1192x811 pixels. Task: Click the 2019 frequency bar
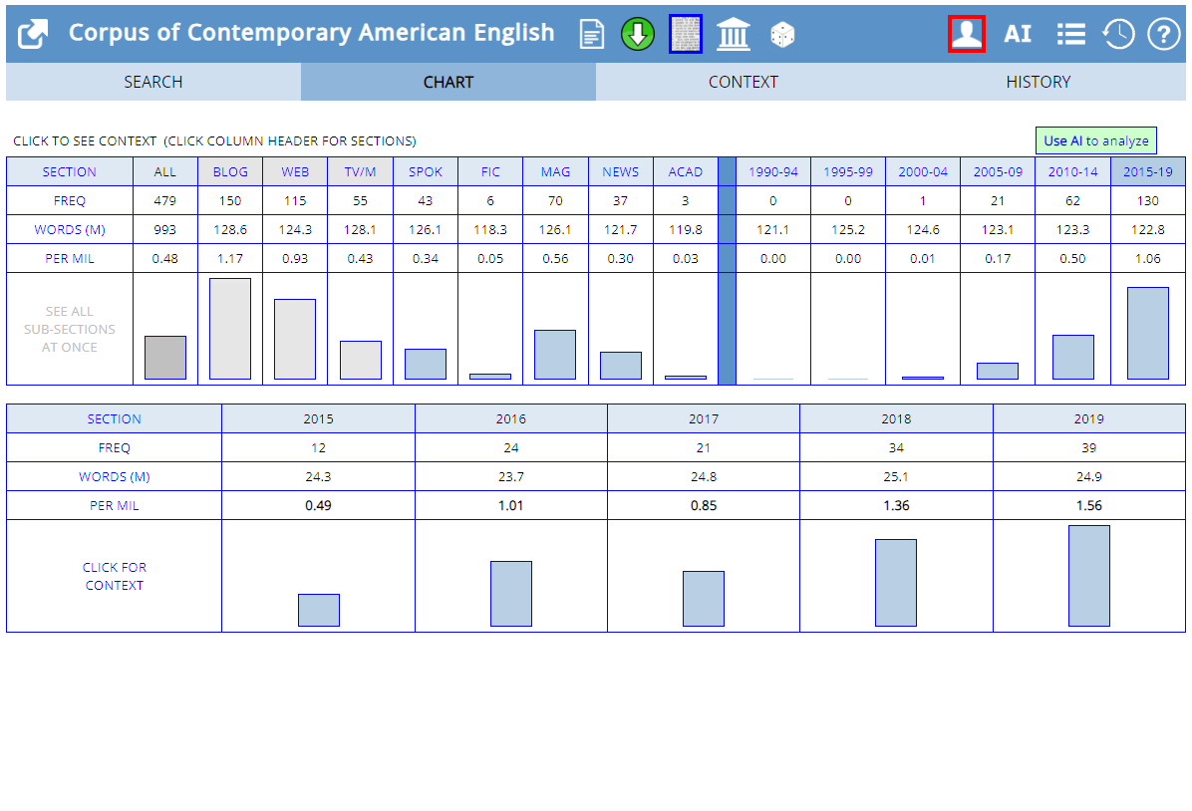(1088, 576)
